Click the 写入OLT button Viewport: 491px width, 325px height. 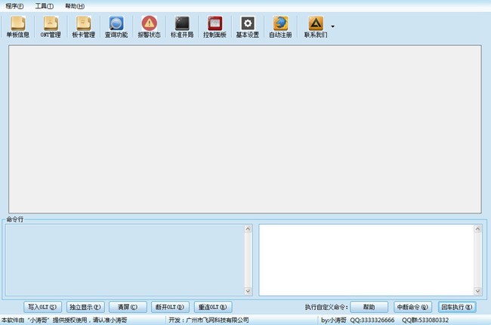click(42, 307)
